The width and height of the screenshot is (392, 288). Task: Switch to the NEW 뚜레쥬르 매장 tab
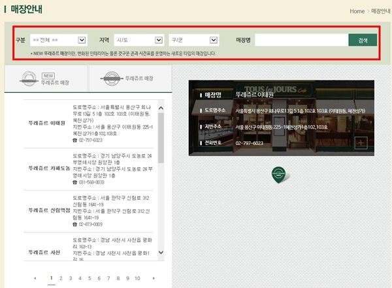click(x=46, y=78)
